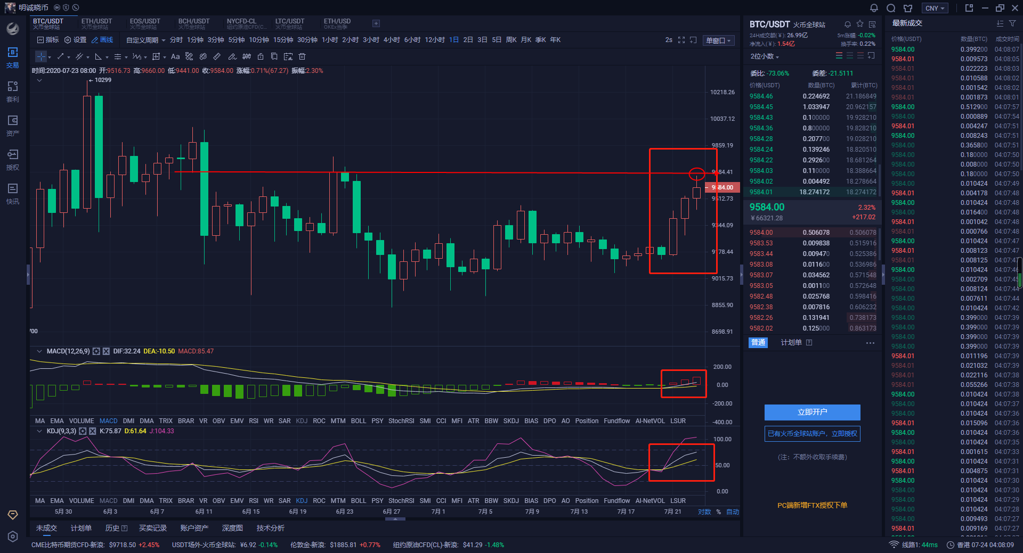Click the open account (立即开户) button
Image resolution: width=1023 pixels, height=553 pixels.
[812, 412]
